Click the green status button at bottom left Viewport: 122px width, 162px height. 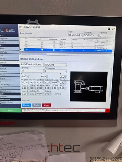tap(11, 110)
